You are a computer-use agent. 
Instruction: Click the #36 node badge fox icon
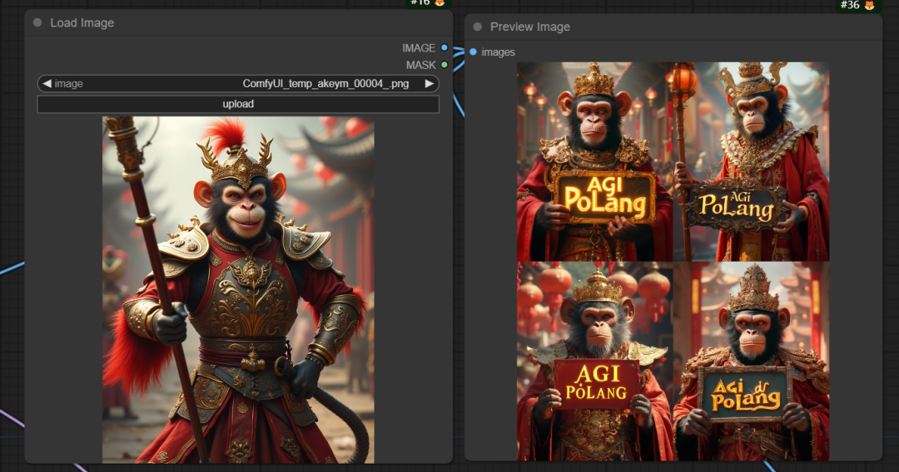click(869, 5)
